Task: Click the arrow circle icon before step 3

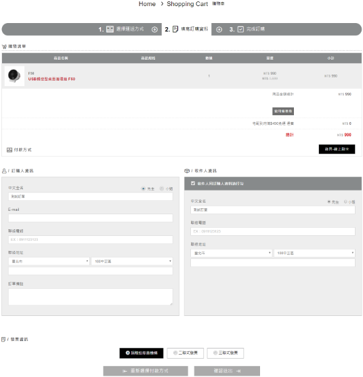Action: point(219,30)
